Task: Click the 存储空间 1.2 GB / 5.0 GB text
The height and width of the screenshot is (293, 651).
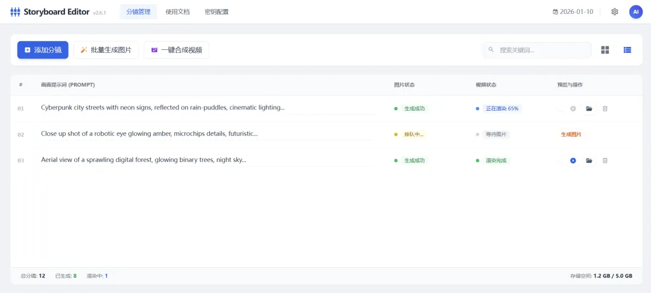Action: pos(602,276)
